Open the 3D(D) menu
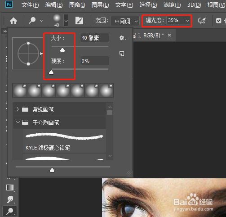Viewport: 226px width, 217px height. point(194,5)
